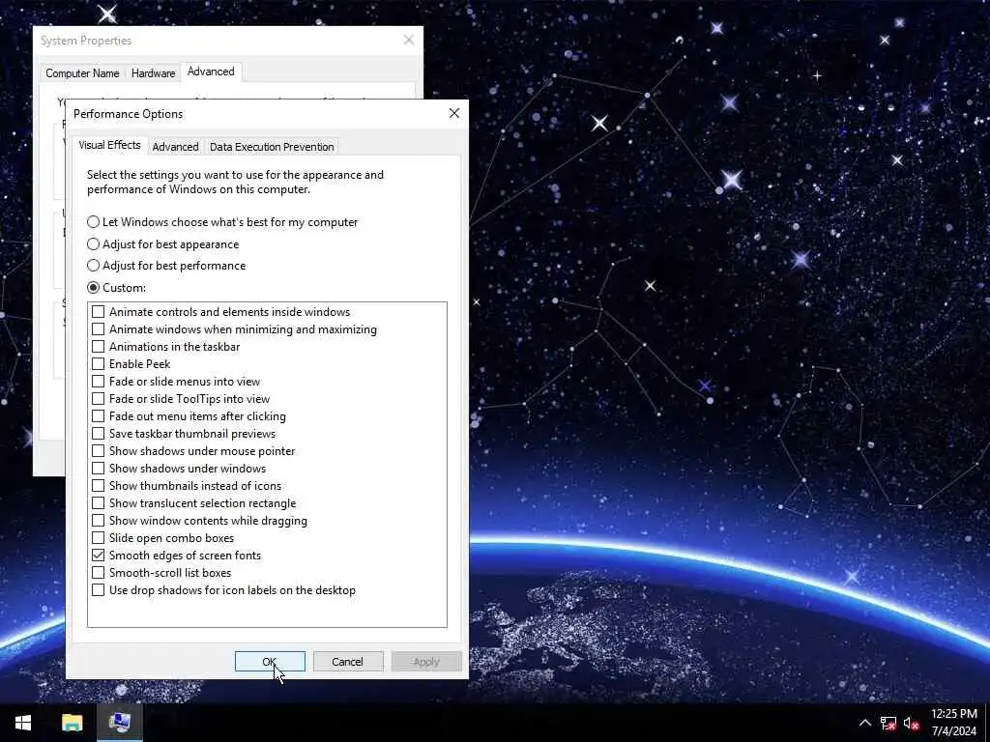The height and width of the screenshot is (742, 990).
Task: Select Adjust for best appearance
Action: click(162, 244)
